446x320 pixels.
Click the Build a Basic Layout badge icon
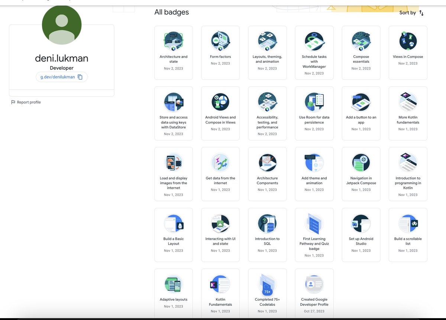(174, 223)
